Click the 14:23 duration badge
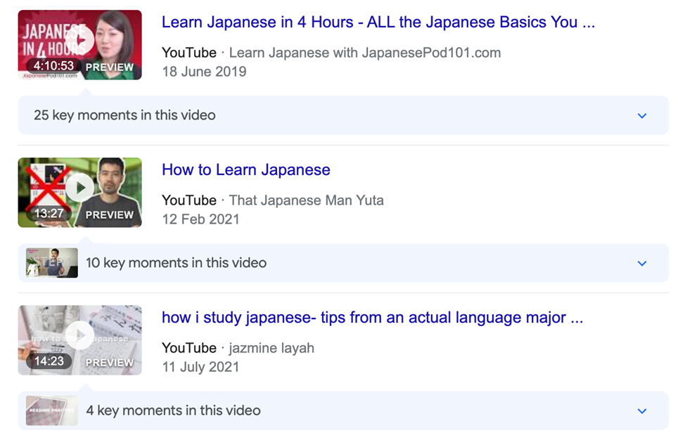The width and height of the screenshot is (685, 438). click(x=49, y=361)
